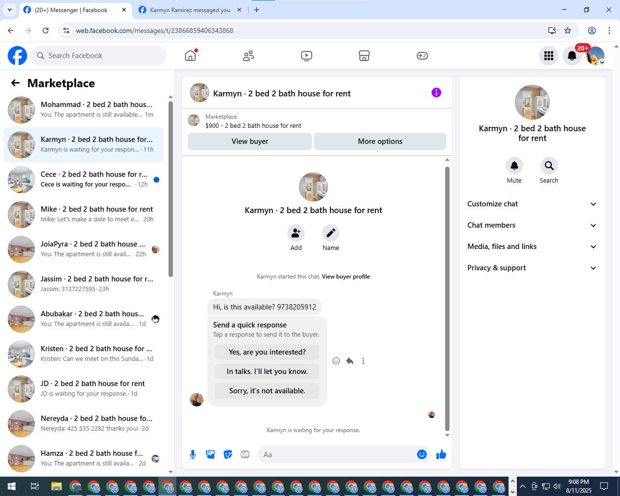Click the conversation list scrollbar

pos(170,189)
